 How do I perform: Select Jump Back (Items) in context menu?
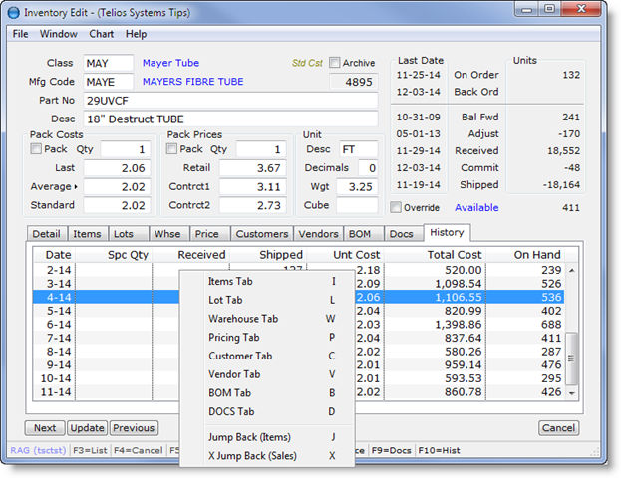pos(251,437)
